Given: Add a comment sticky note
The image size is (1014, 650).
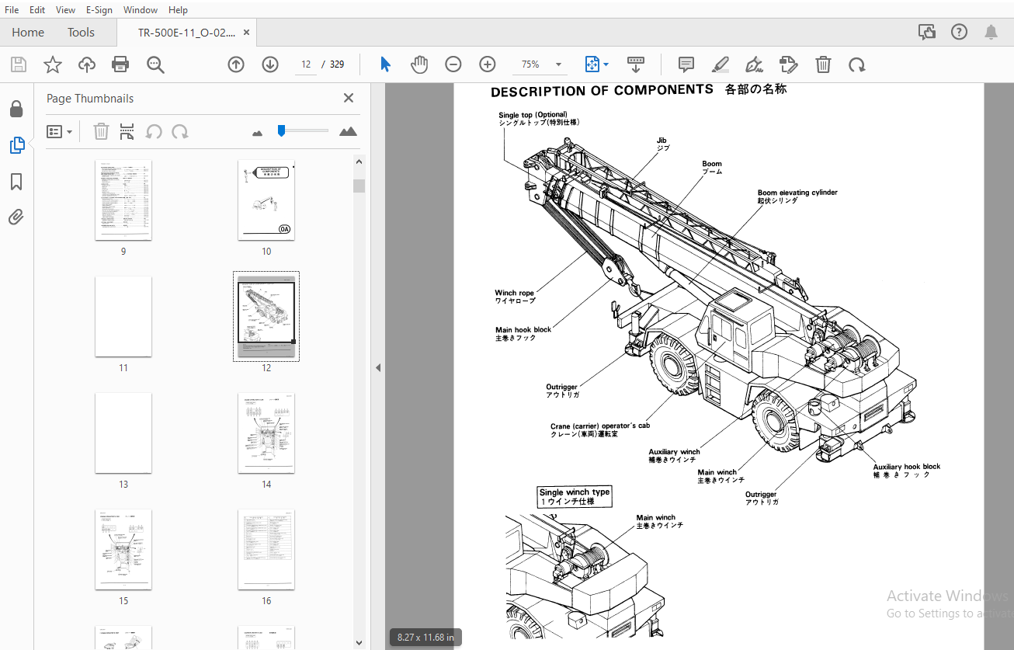Looking at the screenshot, I should tap(686, 64).
